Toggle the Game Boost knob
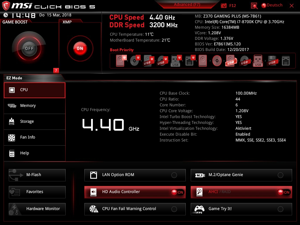The width and height of the screenshot is (300, 225). click(29, 48)
